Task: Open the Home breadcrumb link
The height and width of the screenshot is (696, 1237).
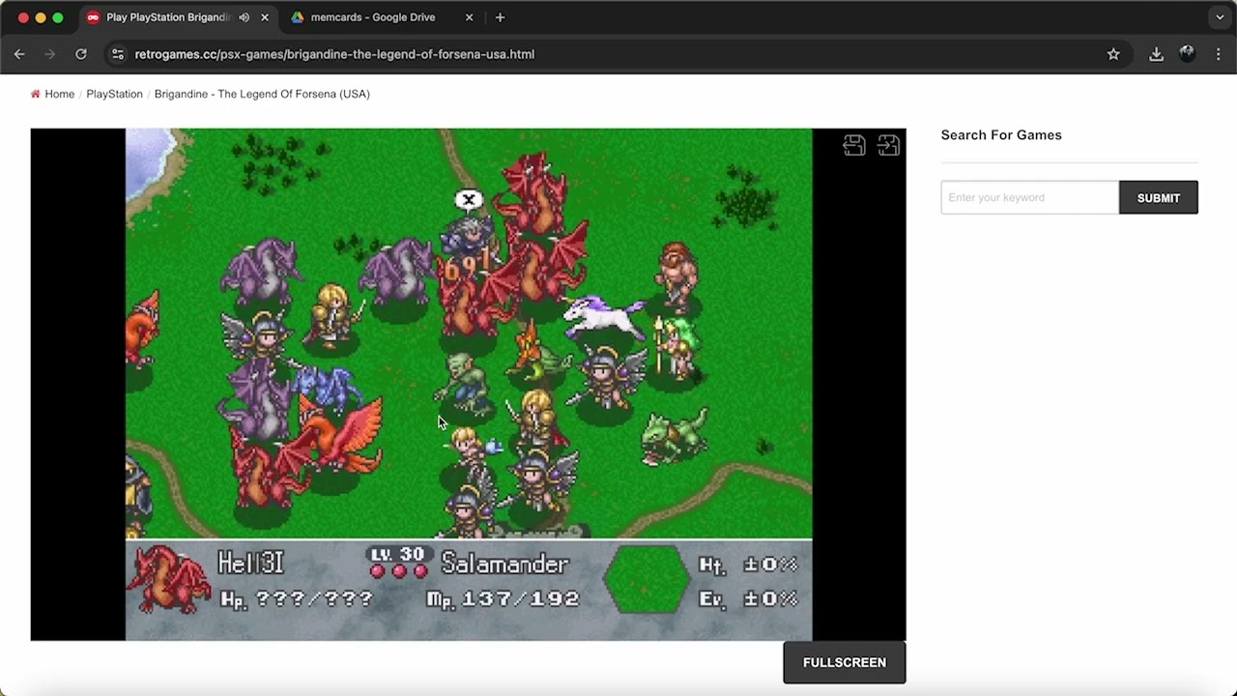Action: [x=59, y=94]
